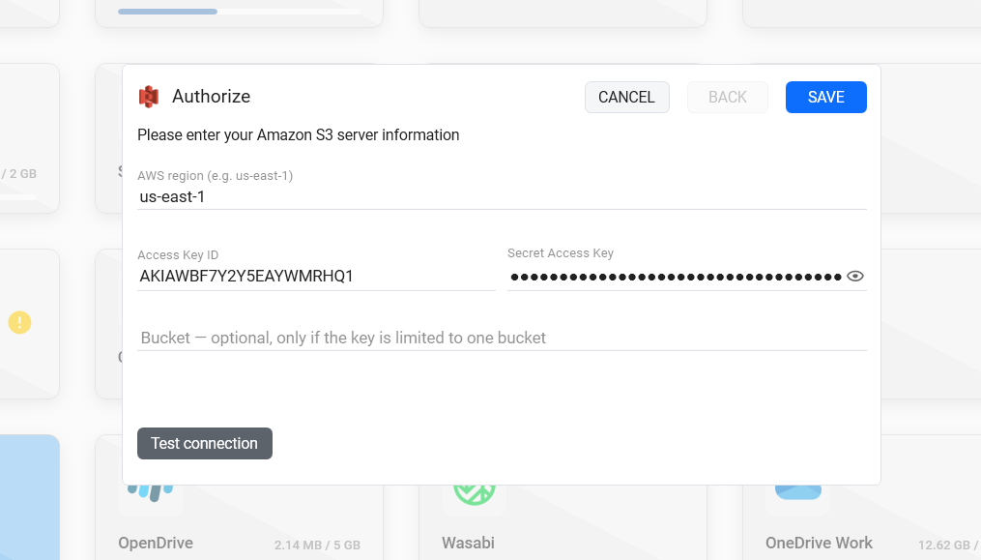The width and height of the screenshot is (981, 560).
Task: Click the Authorize dialog title
Action: [x=212, y=97]
